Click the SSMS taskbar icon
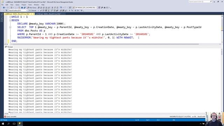 coord(20,124)
